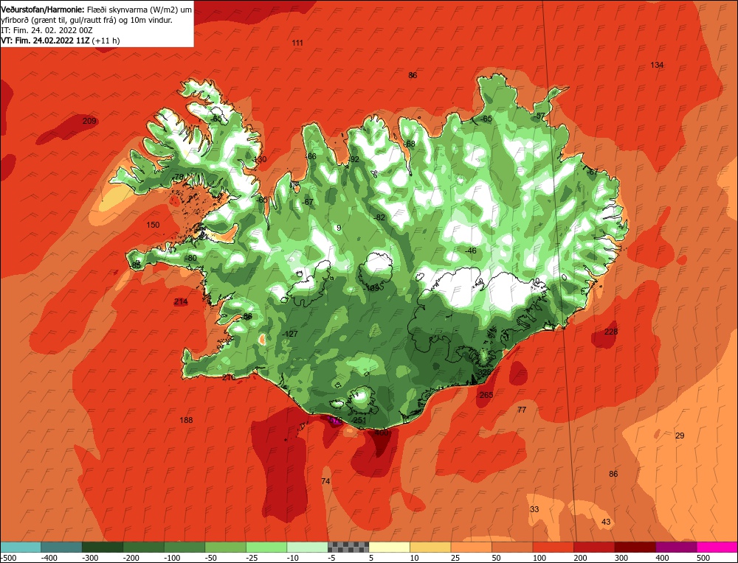The height and width of the screenshot is (563, 738).
Task: Click the "209" flux value on the map
Action: coord(89,121)
